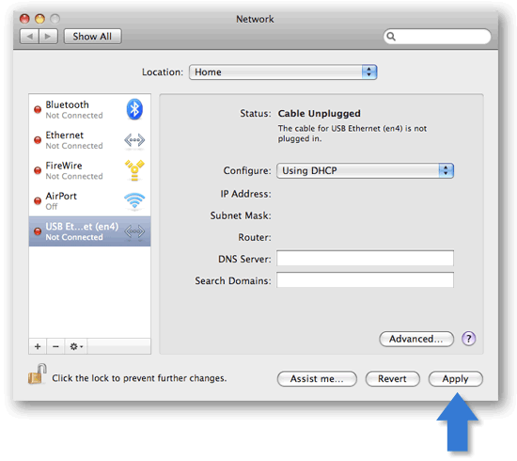This screenshot has height=461, width=517.
Task: Click the AirPort Wi-Fi signal icon
Action: pyautogui.click(x=134, y=200)
